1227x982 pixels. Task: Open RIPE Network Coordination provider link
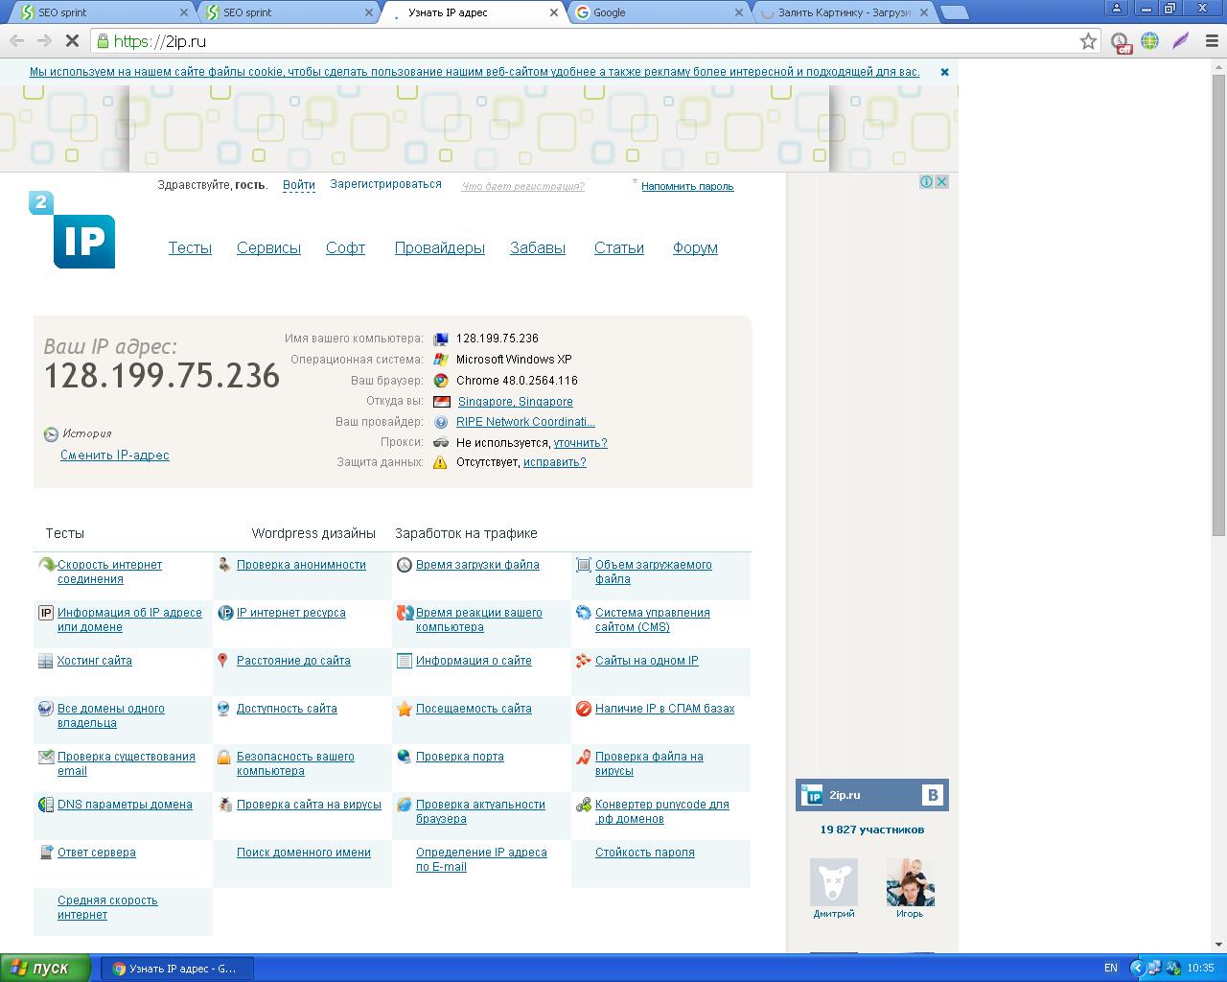click(x=525, y=422)
